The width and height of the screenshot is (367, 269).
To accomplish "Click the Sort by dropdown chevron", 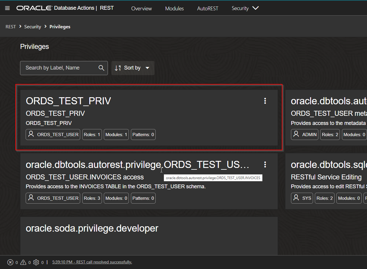I will click(x=148, y=68).
